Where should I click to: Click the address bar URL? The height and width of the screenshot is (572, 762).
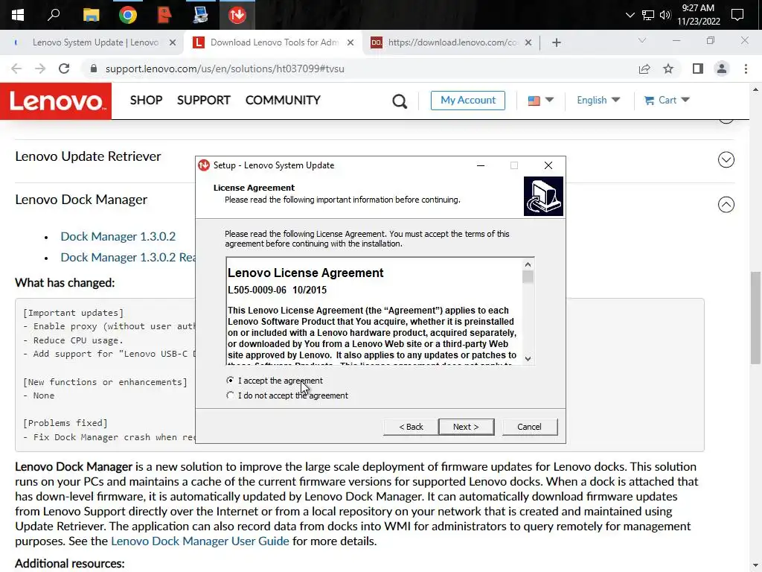pos(225,69)
